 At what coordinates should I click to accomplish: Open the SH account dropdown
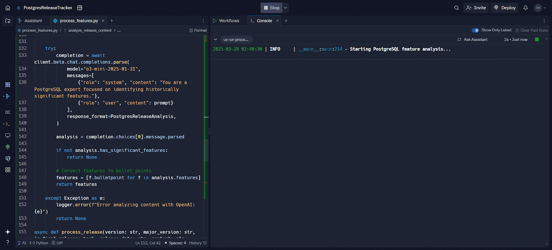click(x=540, y=8)
